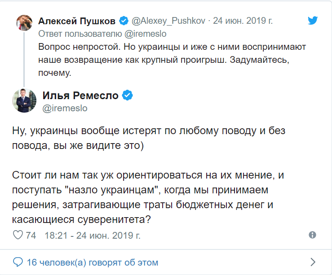
Task: Open the tweet info icon
Action: coord(313,235)
